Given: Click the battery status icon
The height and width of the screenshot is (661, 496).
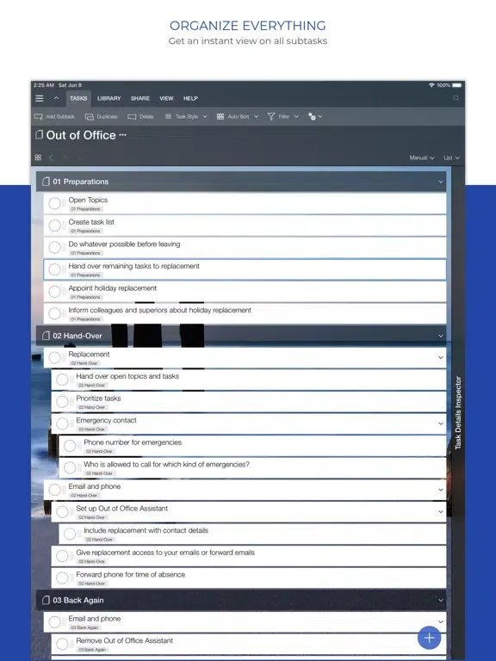Looking at the screenshot, I should (x=456, y=85).
